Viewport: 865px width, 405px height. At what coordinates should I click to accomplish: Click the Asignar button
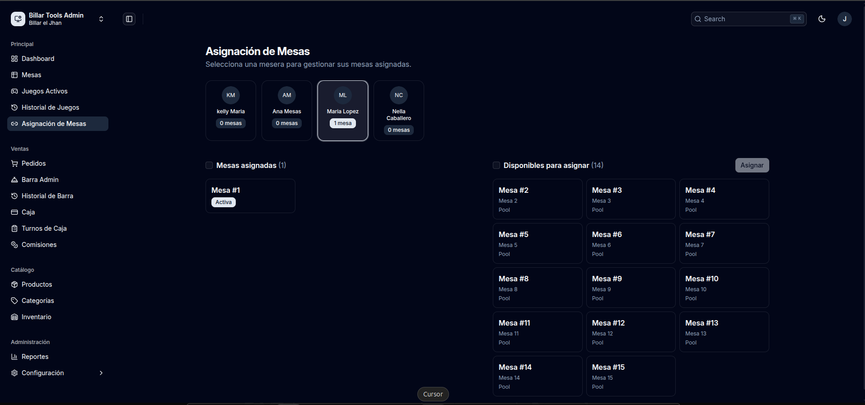tap(752, 165)
